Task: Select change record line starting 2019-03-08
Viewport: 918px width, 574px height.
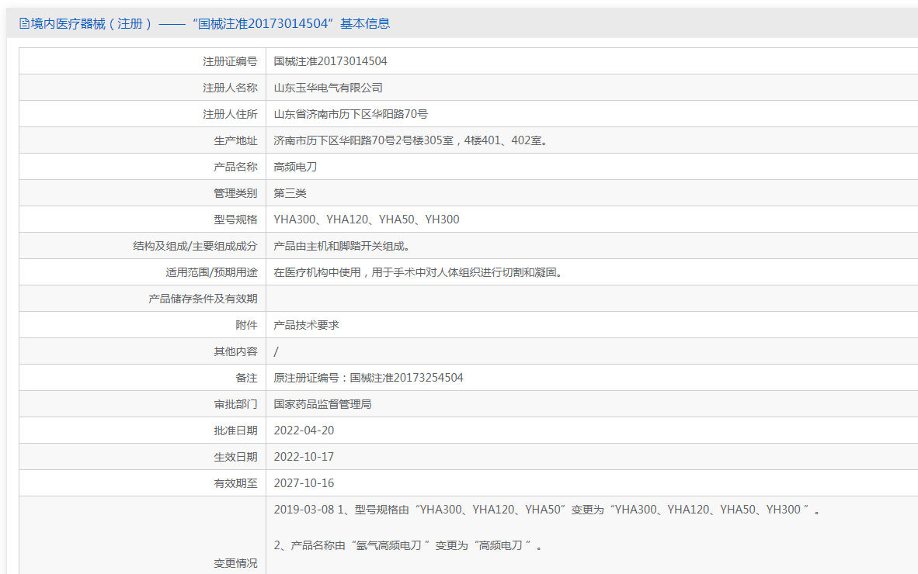Action: point(548,510)
